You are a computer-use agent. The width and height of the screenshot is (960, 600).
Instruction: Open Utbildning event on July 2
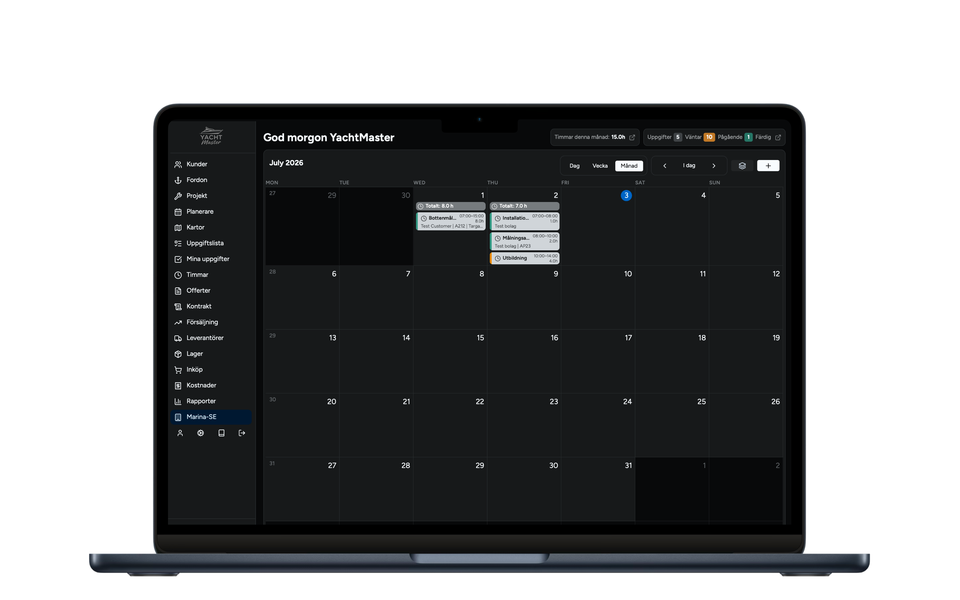click(x=524, y=258)
